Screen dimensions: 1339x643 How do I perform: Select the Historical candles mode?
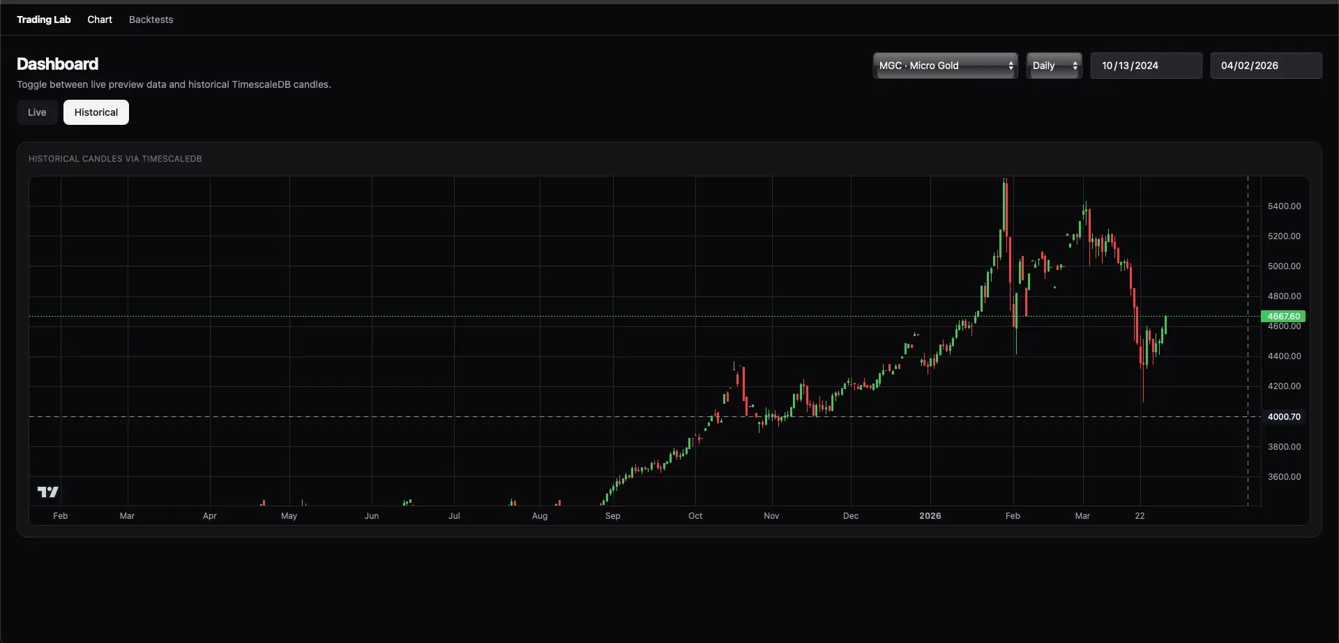pos(96,112)
